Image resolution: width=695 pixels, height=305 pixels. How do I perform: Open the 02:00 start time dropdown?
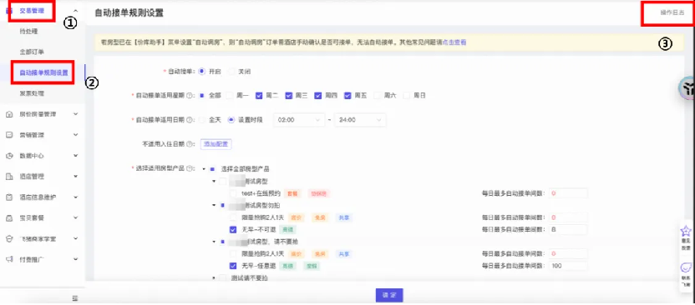(x=299, y=120)
